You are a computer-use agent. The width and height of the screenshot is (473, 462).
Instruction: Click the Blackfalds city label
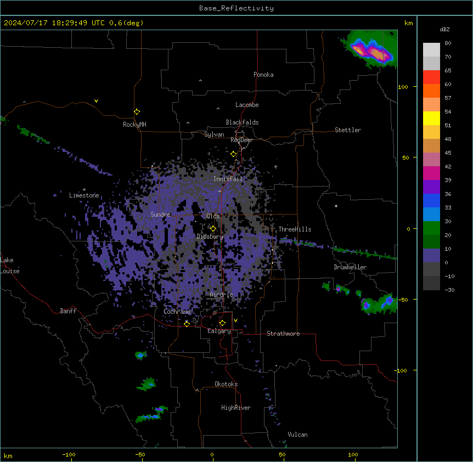(x=242, y=122)
